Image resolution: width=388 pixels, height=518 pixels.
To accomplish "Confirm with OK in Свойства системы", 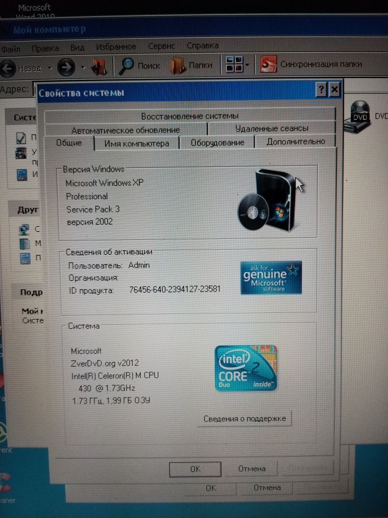I will click(x=195, y=469).
